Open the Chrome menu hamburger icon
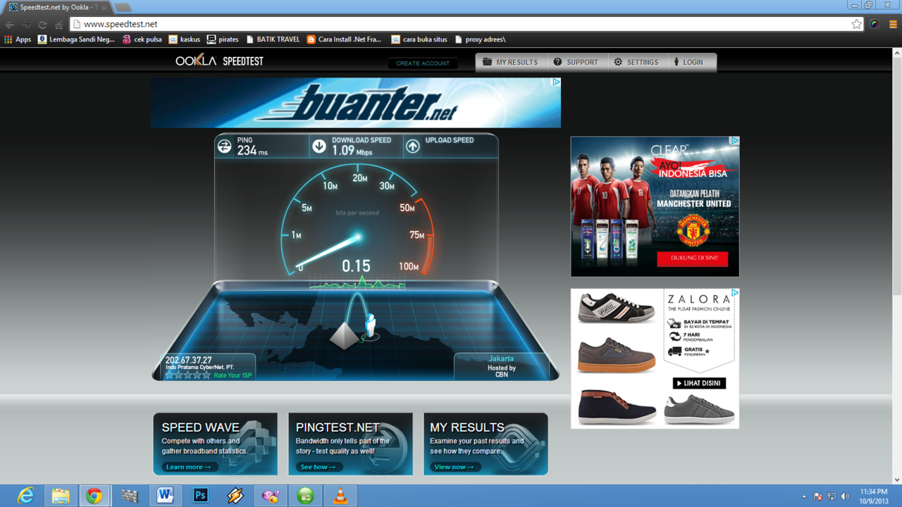The width and height of the screenshot is (902, 507). [892, 24]
